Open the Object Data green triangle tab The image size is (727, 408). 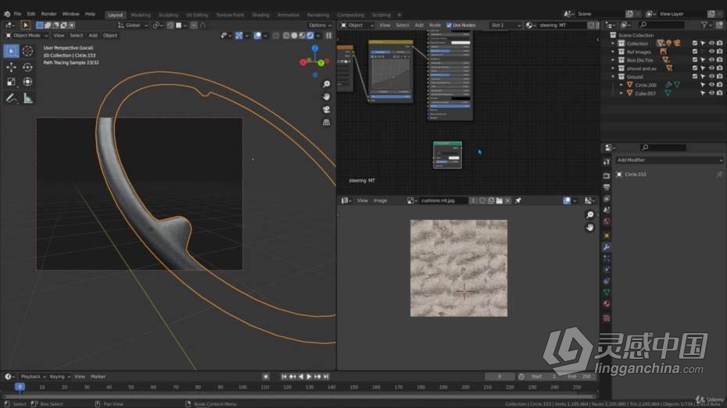[607, 293]
